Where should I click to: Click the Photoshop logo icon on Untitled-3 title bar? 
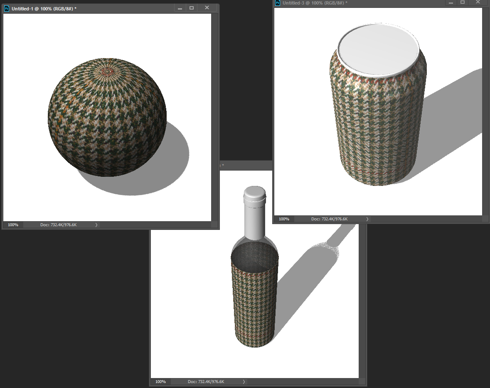coord(277,3)
